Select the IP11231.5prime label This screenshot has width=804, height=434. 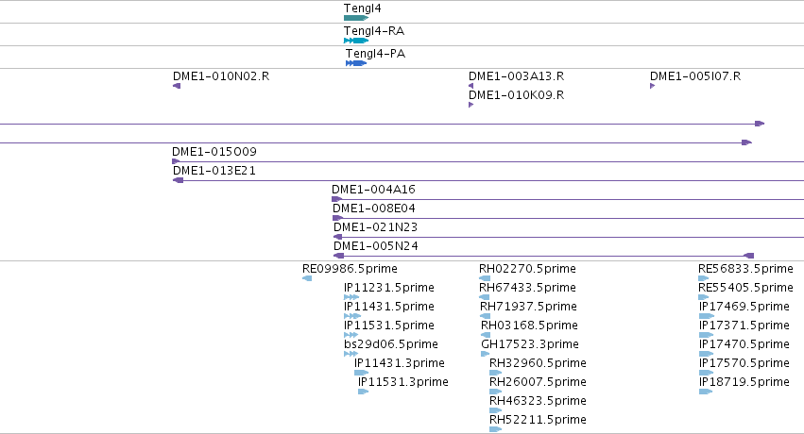(x=388, y=288)
